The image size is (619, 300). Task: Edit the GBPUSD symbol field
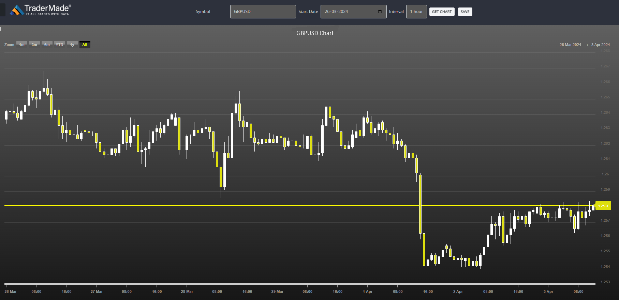[263, 12]
